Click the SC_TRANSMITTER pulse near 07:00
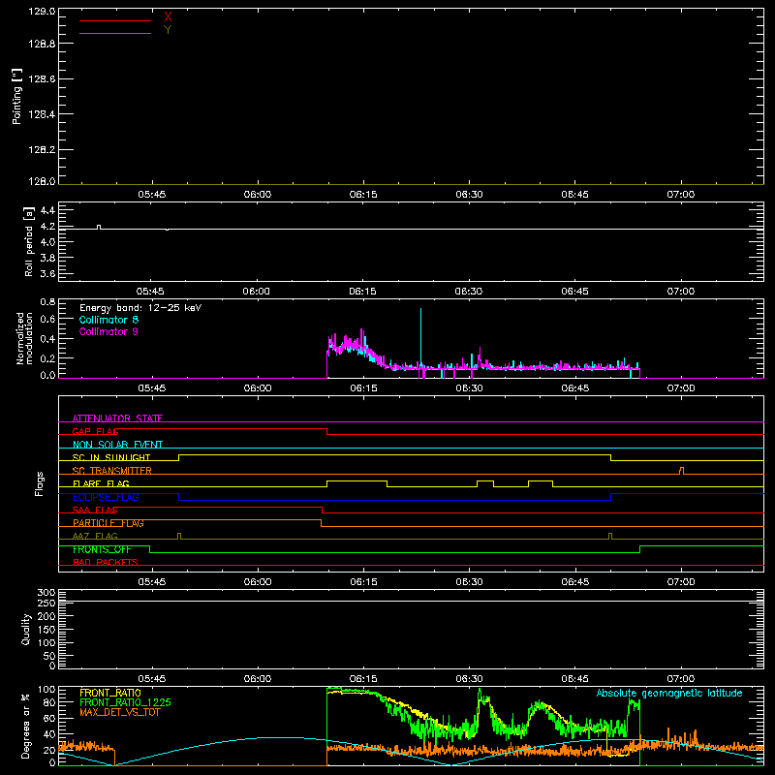Image resolution: width=775 pixels, height=775 pixels. pyautogui.click(x=682, y=471)
